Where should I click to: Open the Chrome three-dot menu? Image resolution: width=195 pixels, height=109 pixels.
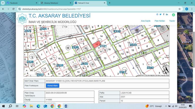click(192, 9)
